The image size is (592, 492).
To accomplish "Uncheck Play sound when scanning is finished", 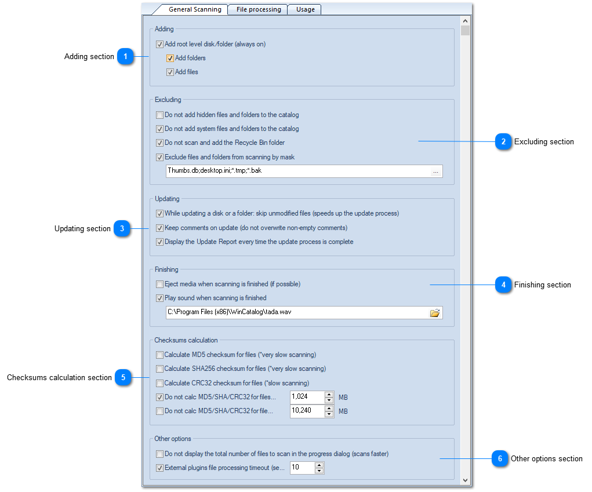I will (x=160, y=298).
